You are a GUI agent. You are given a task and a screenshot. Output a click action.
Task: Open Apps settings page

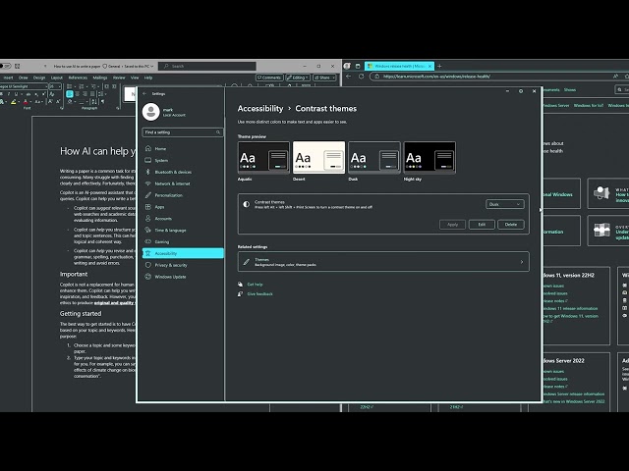coord(183,207)
